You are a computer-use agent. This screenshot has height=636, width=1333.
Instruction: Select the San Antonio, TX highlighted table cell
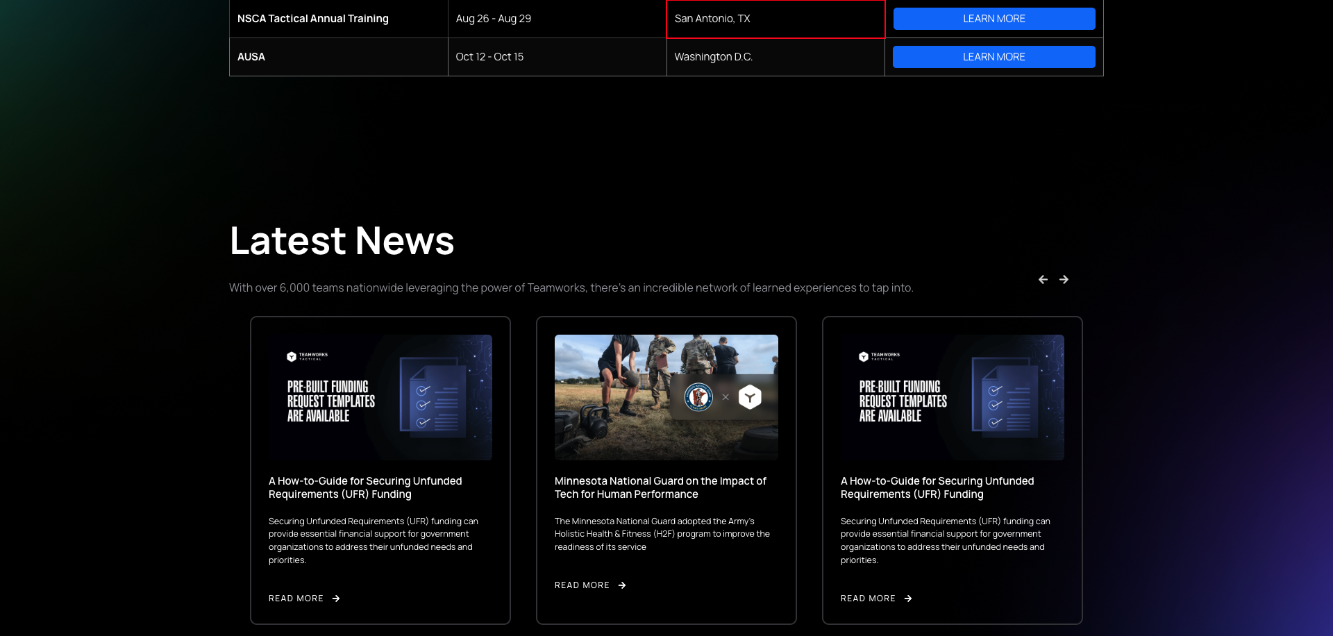click(x=775, y=19)
